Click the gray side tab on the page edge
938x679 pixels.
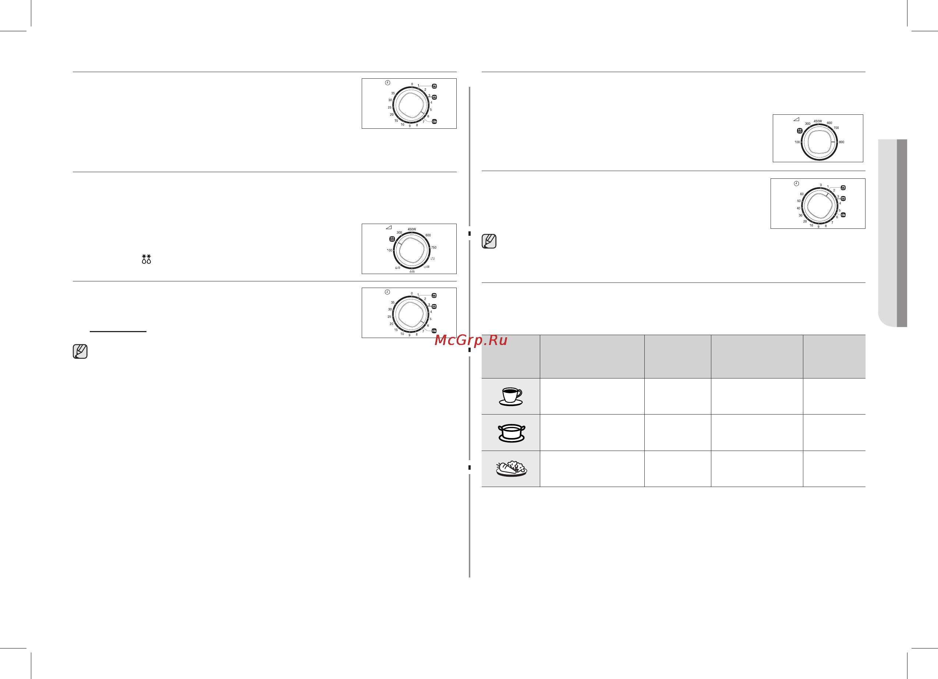pyautogui.click(x=892, y=233)
